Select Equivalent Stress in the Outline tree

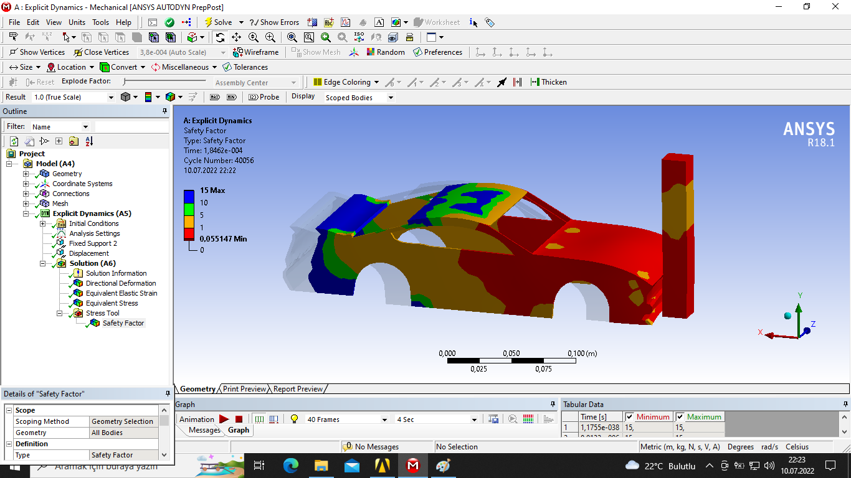pyautogui.click(x=112, y=303)
